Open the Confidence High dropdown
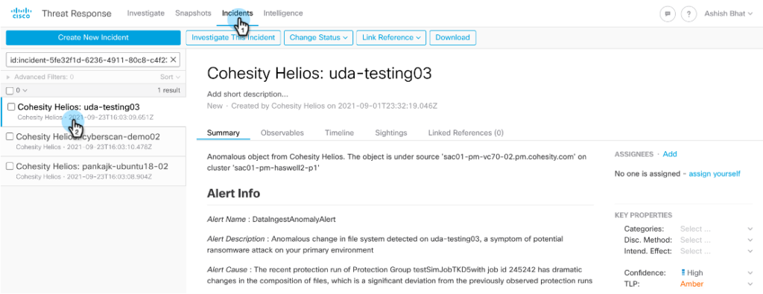 716,273
